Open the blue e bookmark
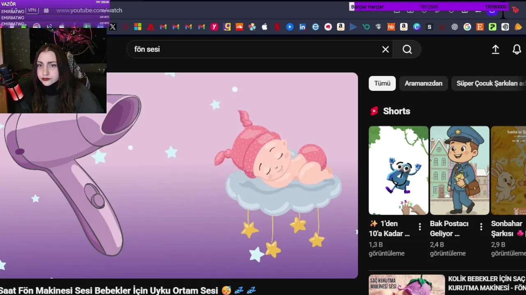This screenshot has height=295, width=526. (x=315, y=27)
